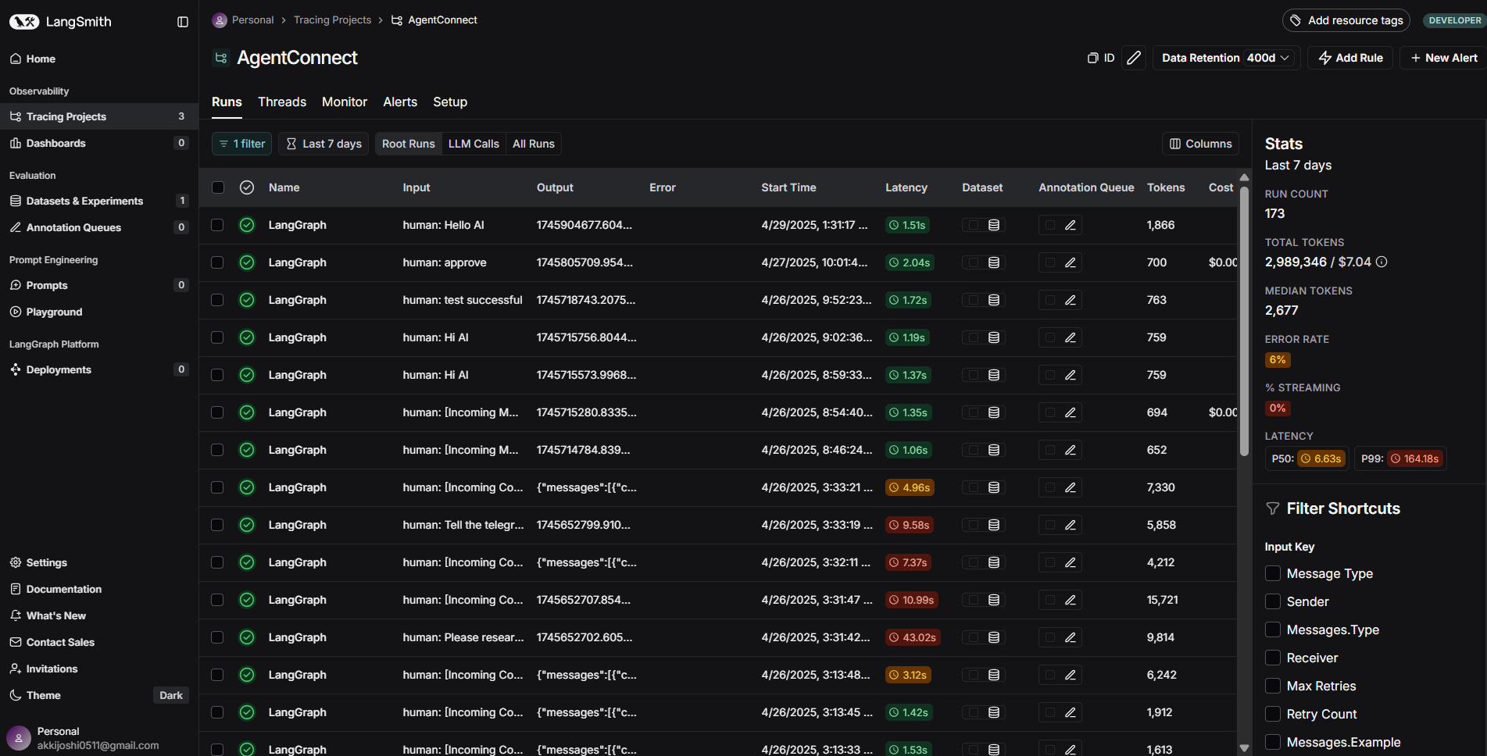1487x756 pixels.
Task: Enable Sender filter shortcut
Action: 1273,601
